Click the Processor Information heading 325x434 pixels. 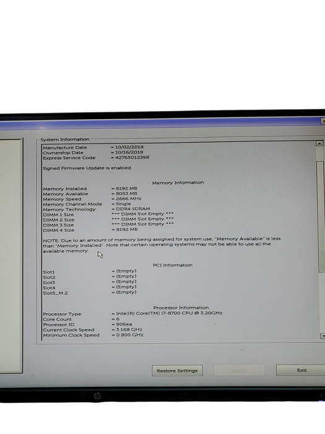click(181, 308)
